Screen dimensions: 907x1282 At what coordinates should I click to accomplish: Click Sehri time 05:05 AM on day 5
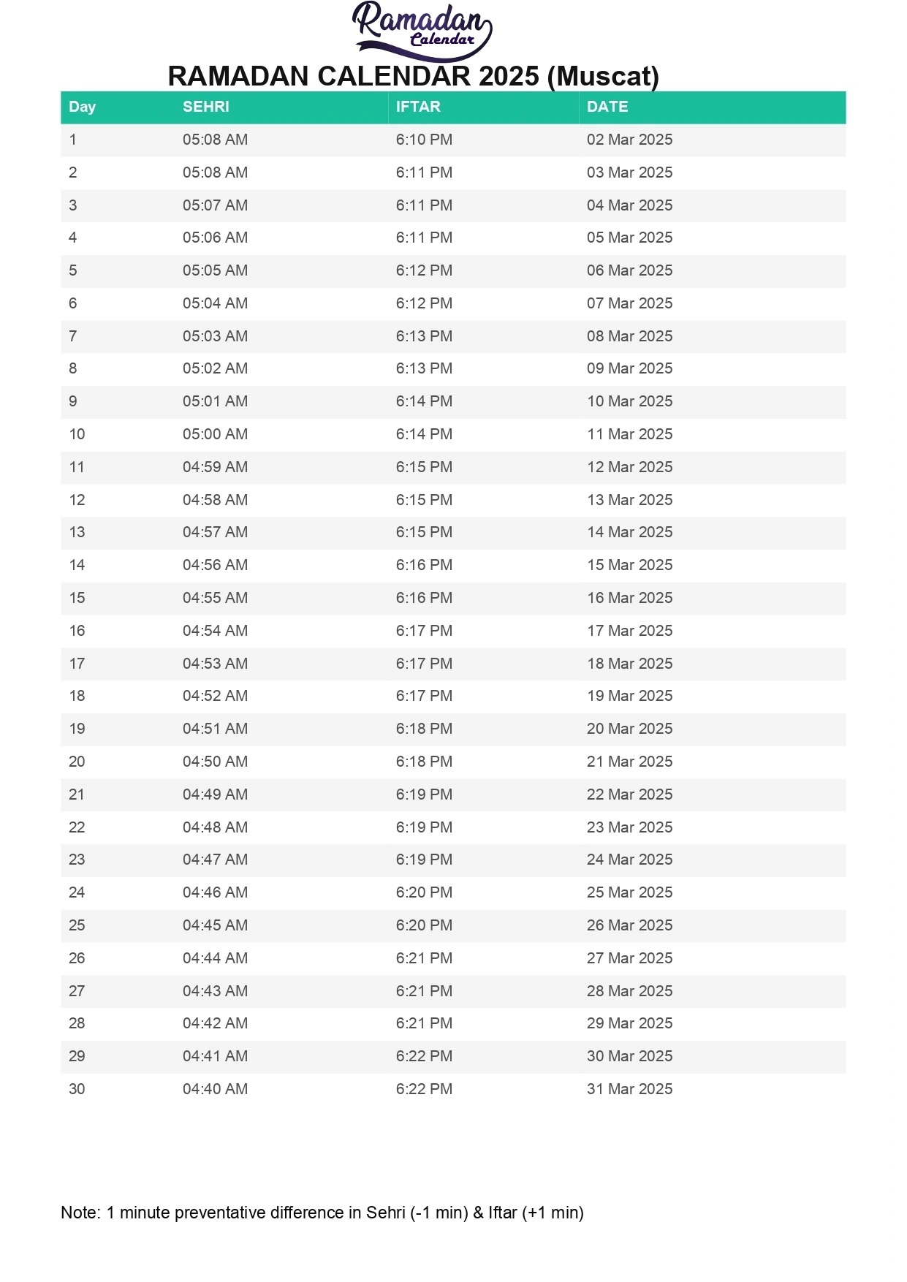(215, 270)
